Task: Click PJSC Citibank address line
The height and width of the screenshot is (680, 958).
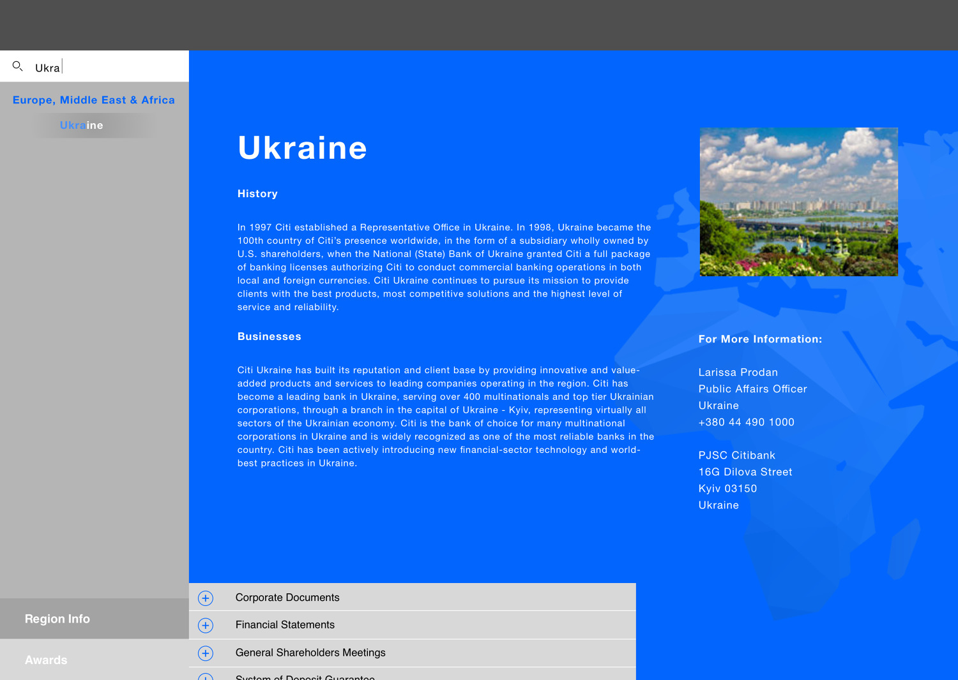Action: click(x=737, y=455)
